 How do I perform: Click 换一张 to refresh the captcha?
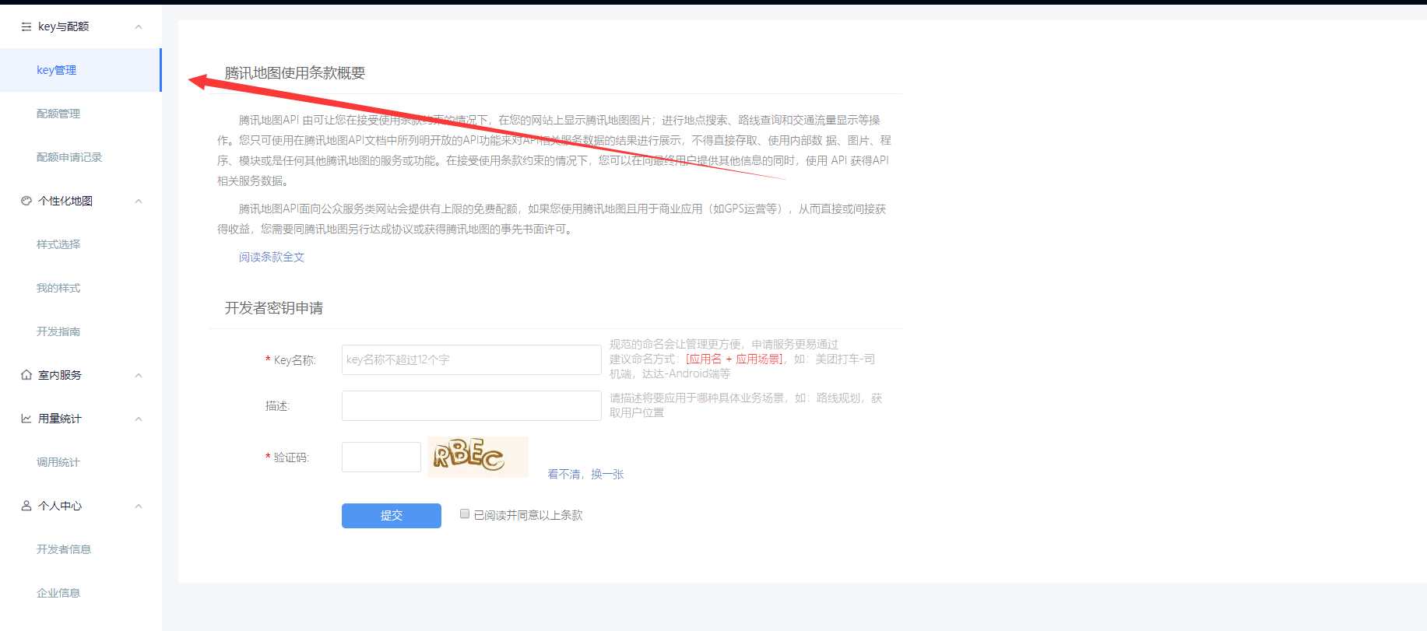coord(607,474)
